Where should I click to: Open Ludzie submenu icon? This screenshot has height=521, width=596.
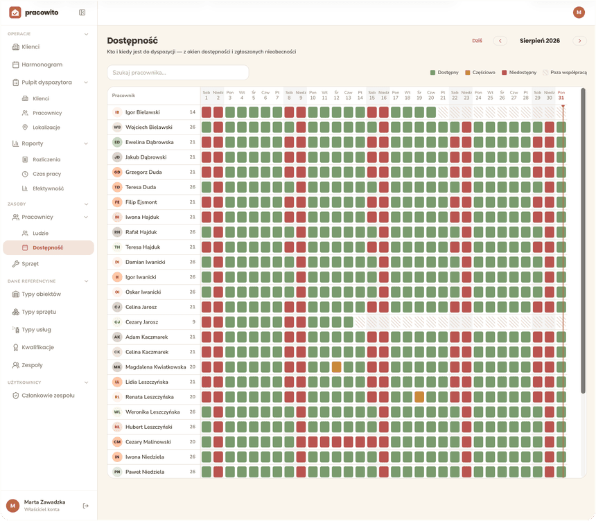[x=25, y=233]
